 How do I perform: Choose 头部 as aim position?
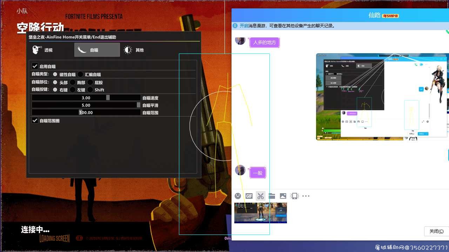tap(55, 82)
